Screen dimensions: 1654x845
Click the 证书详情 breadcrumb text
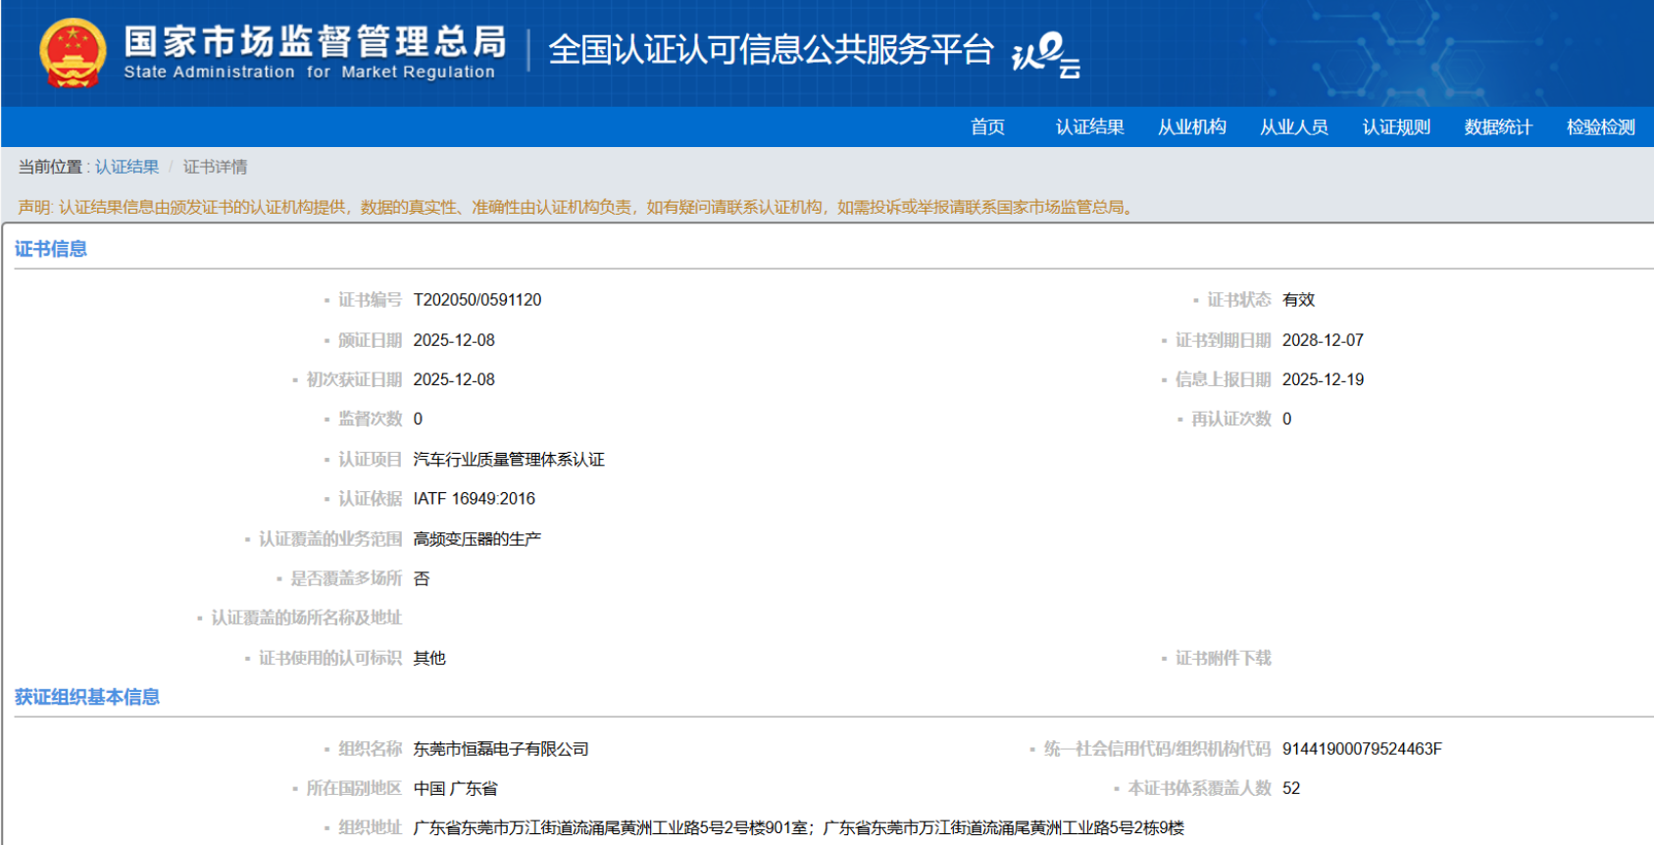click(215, 167)
